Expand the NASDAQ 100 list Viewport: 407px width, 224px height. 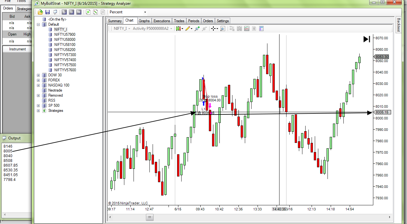[x=38, y=85]
